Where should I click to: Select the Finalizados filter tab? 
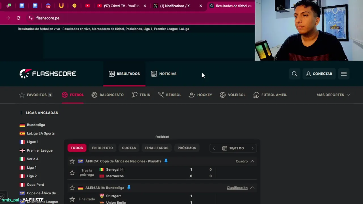pos(157,148)
